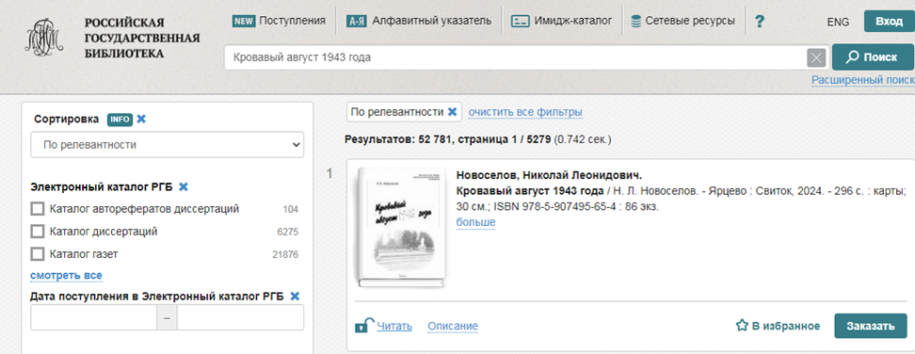The image size is (915, 354).
Task: Click the Вход login button
Action: point(889,22)
